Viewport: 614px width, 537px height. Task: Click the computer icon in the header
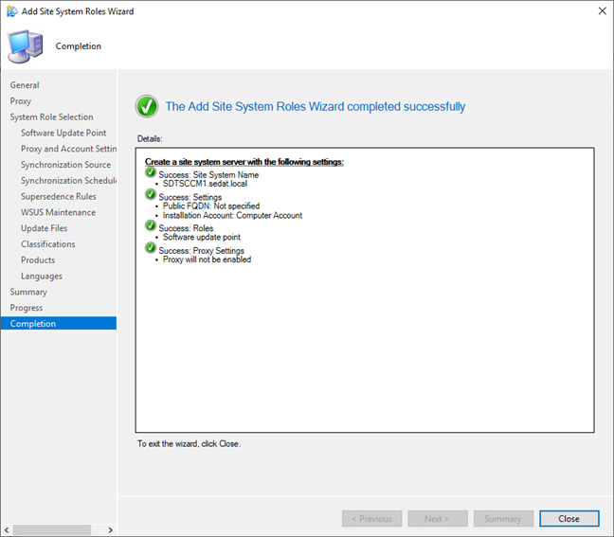coord(26,46)
